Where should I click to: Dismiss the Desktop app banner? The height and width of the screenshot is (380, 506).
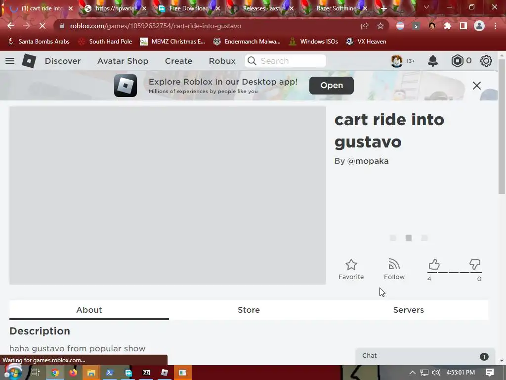point(477,86)
